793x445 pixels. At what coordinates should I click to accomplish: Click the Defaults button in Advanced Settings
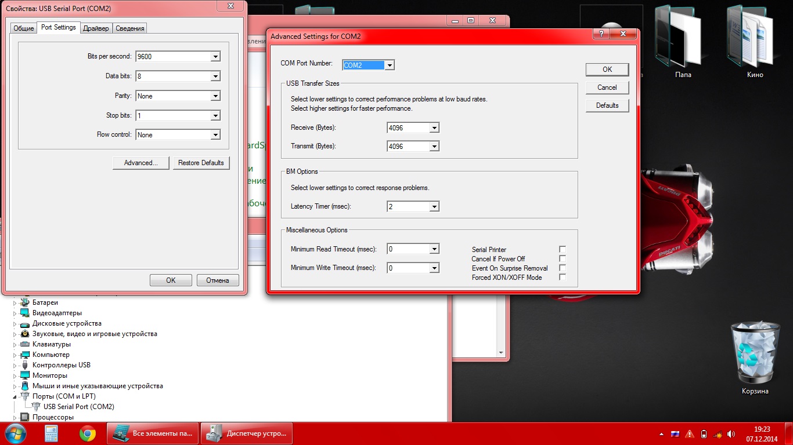[607, 105]
